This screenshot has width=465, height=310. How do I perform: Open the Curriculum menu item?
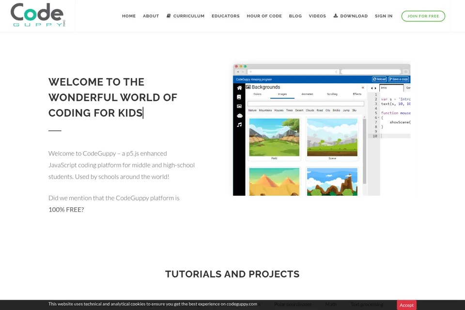[x=186, y=16]
